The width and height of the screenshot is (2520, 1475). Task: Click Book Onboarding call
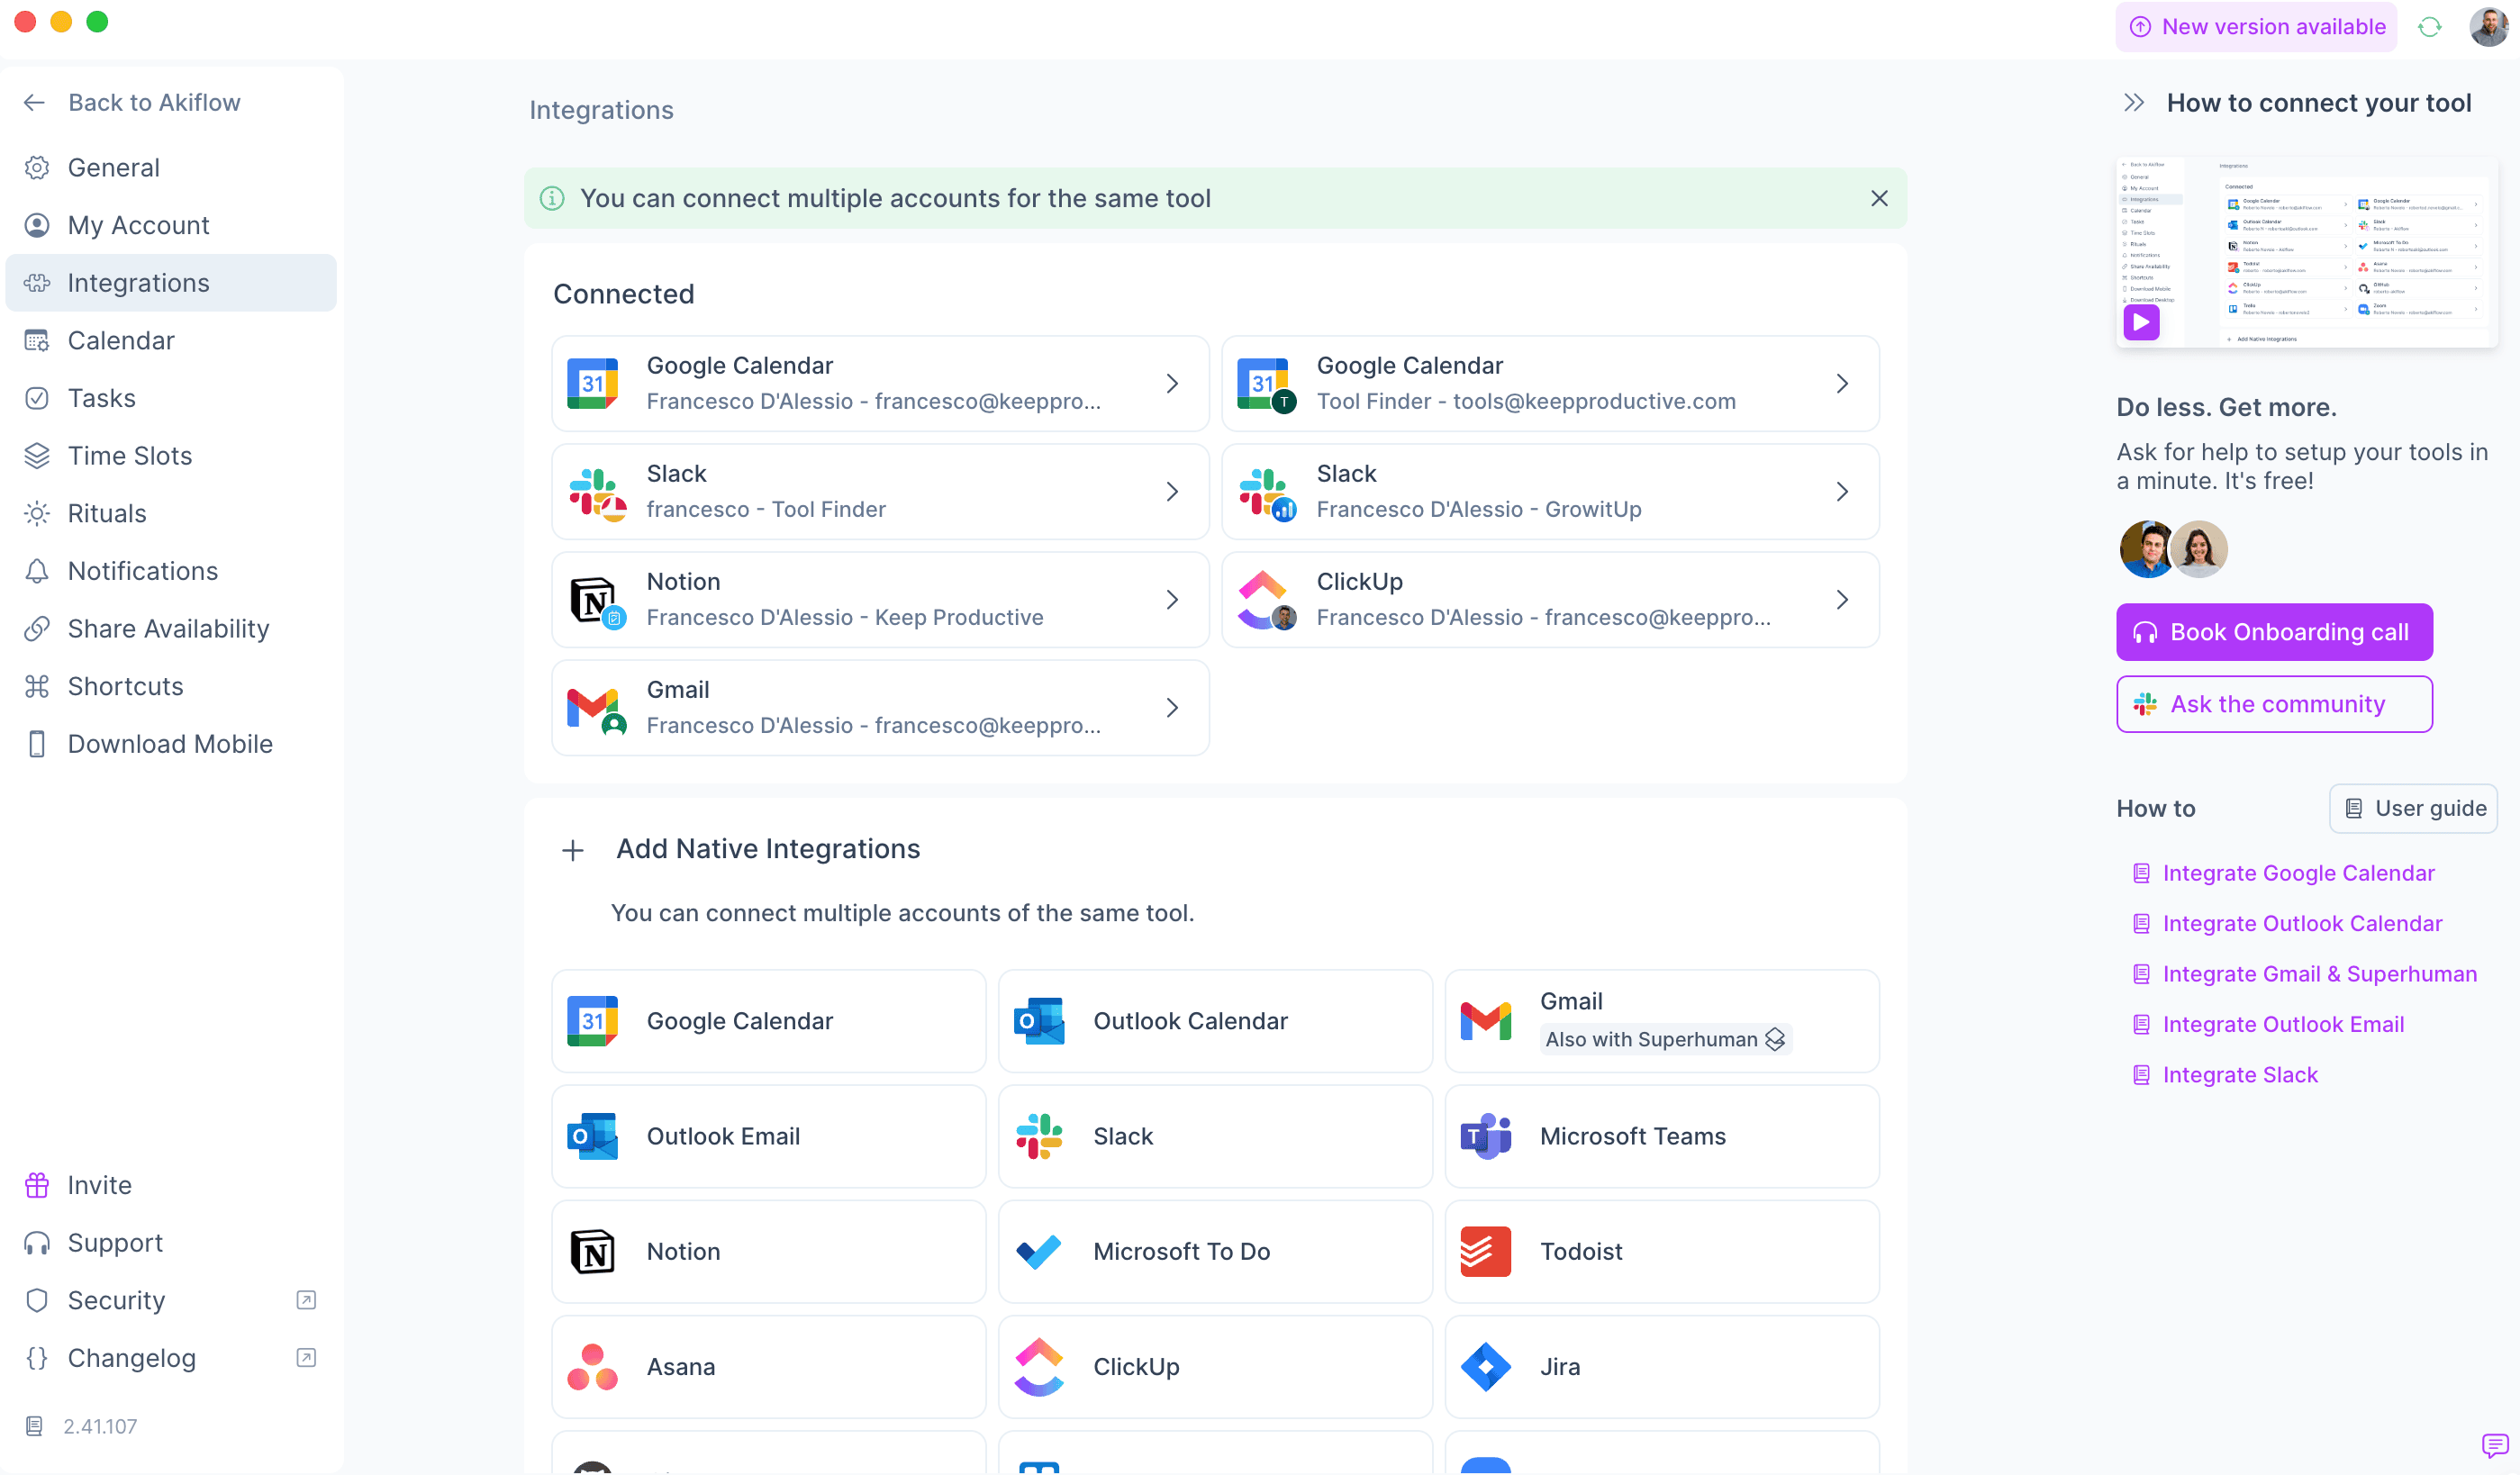click(2273, 632)
